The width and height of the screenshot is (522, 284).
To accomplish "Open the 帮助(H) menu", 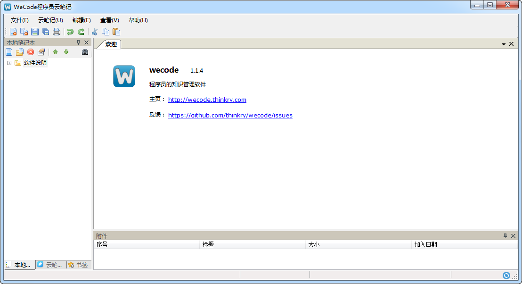I will [x=138, y=20].
